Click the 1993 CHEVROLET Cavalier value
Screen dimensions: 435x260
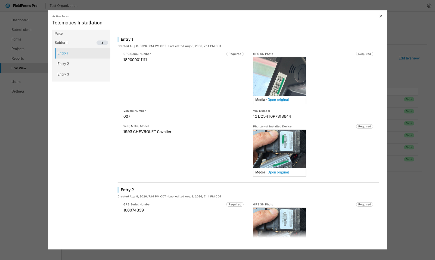(x=147, y=132)
